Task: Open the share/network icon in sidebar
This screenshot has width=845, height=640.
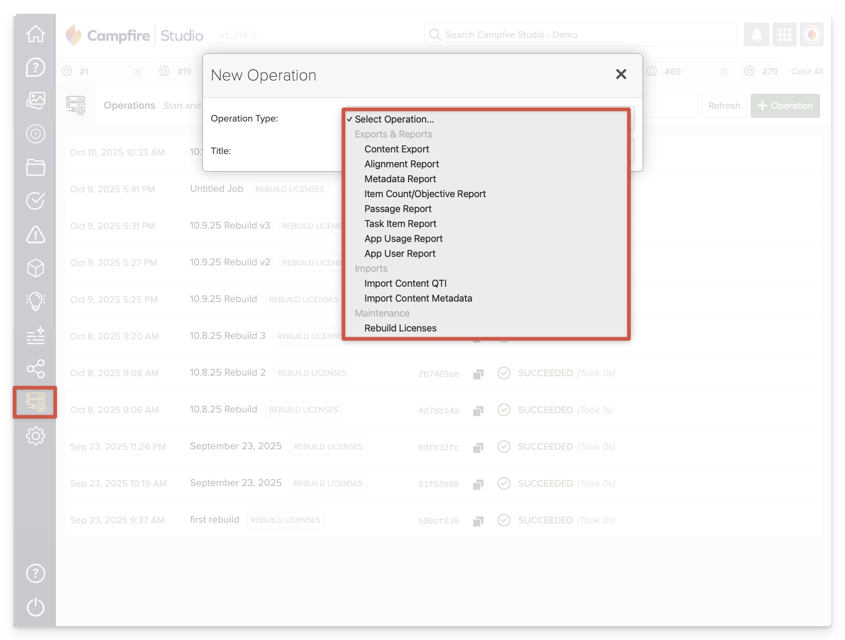Action: pyautogui.click(x=36, y=369)
